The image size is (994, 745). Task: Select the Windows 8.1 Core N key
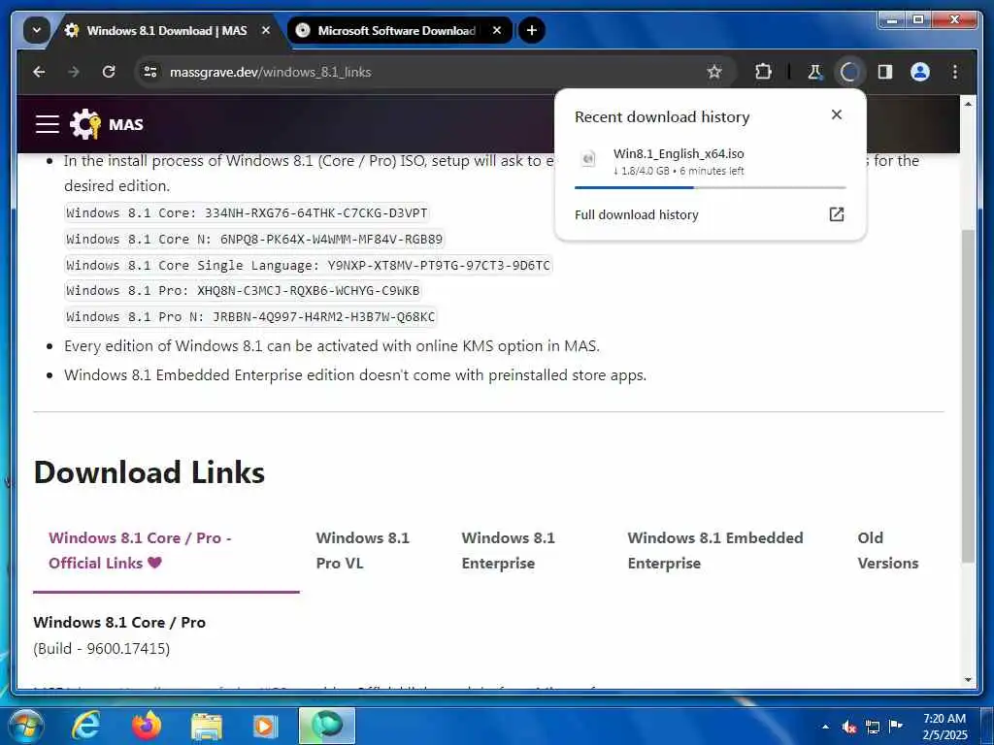[254, 239]
